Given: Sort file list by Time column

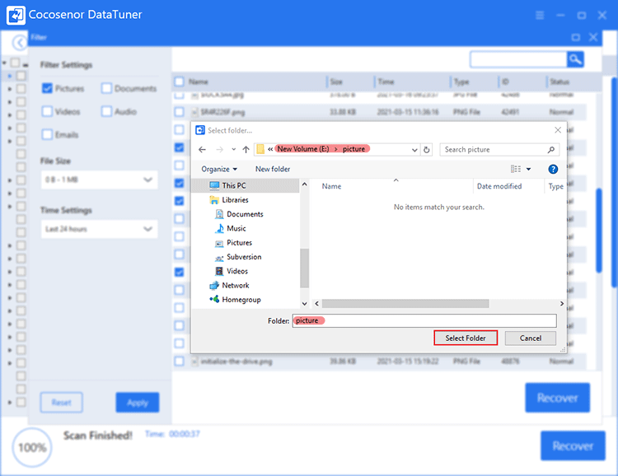Looking at the screenshot, I should point(386,82).
